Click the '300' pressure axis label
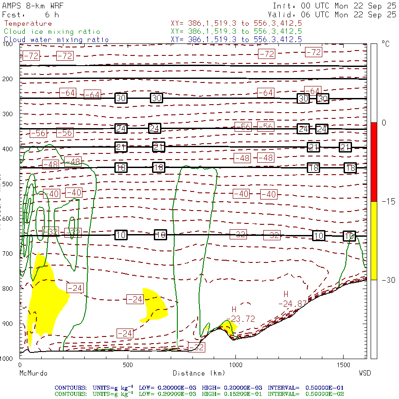The width and height of the screenshot is (399, 399). [8, 114]
